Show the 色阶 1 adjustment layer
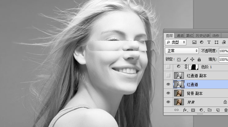This screenshot has width=228, height=127. coord(168,67)
